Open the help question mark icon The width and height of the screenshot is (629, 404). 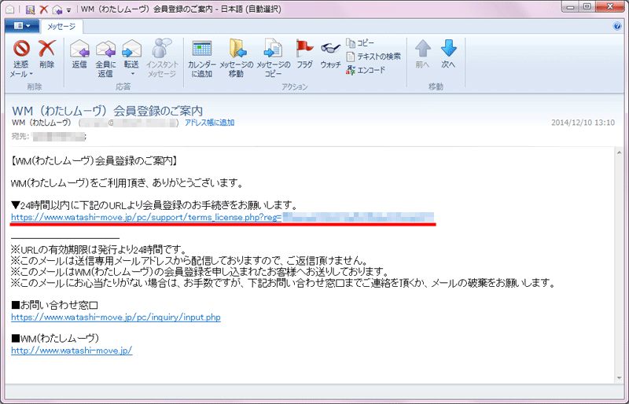617,27
